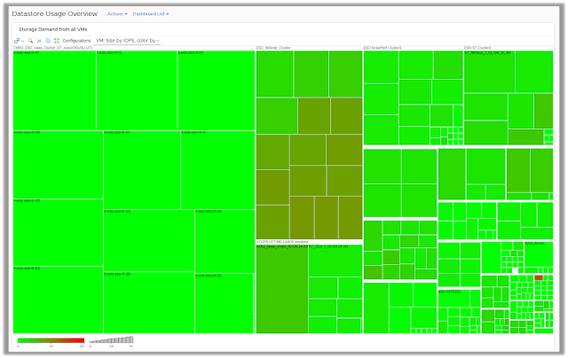Open the Actions dropdown menu

pos(116,15)
